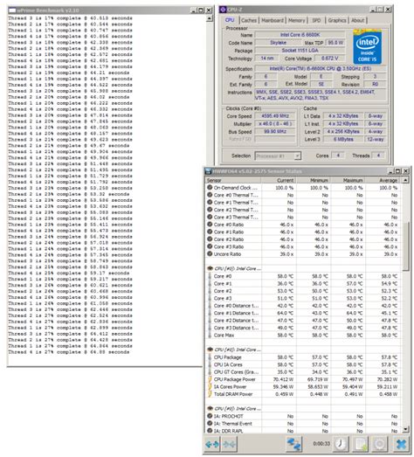The width and height of the screenshot is (414, 457).
Task: Switch to the SPD tab in CPU-Z
Action: [316, 20]
